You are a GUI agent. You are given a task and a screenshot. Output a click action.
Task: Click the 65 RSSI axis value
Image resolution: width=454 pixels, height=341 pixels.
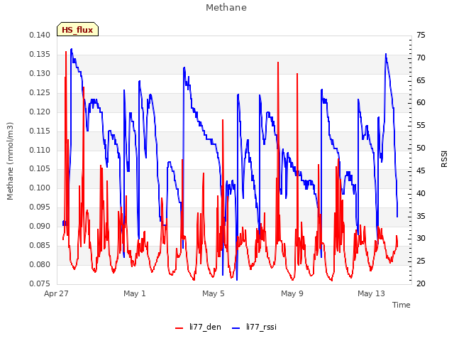point(421,80)
